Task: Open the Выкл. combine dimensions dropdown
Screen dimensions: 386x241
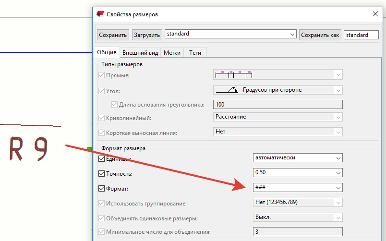Action: pyautogui.click(x=298, y=217)
